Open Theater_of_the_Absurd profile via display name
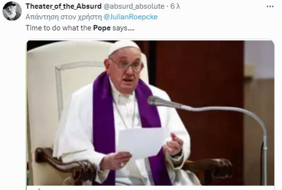Screen dimensions: 282x190 (x=64, y=6)
